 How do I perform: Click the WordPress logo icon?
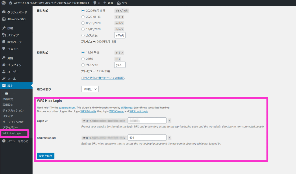click(3, 3)
